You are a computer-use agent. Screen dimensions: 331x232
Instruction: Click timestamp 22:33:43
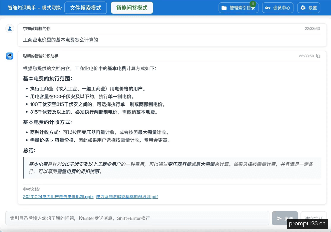[312, 29]
